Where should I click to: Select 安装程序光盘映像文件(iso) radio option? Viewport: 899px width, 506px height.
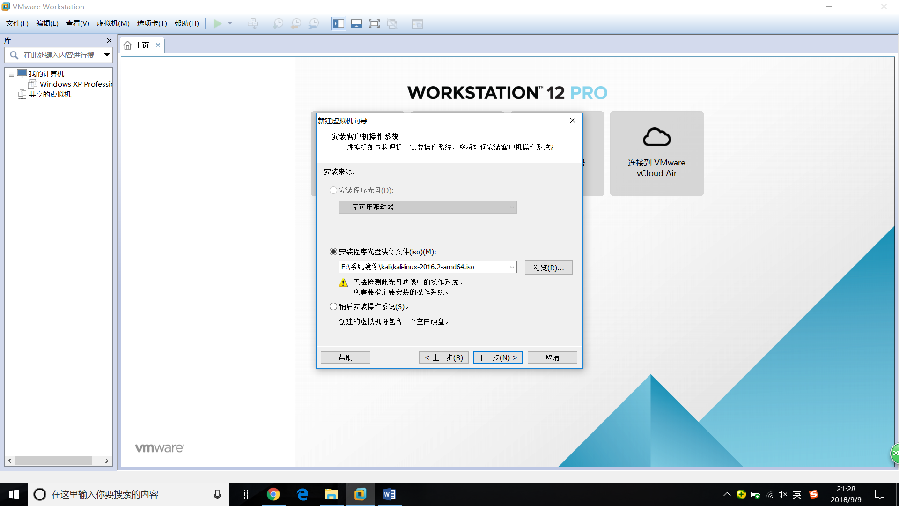pos(333,252)
